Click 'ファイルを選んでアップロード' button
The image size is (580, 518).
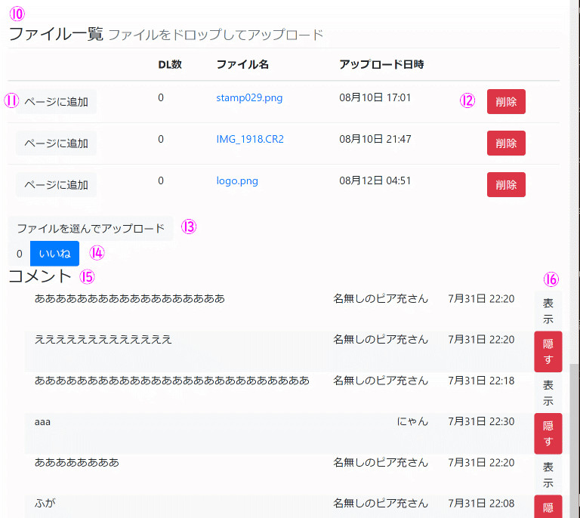pyautogui.click(x=91, y=228)
